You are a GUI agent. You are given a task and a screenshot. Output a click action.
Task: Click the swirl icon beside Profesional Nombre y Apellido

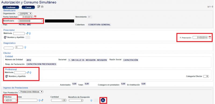point(6,76)
